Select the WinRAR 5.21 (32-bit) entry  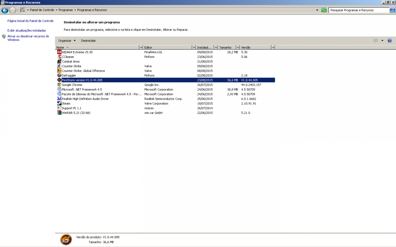pyautogui.click(x=76, y=113)
